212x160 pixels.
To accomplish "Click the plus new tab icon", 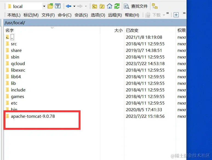I will 176,15.
